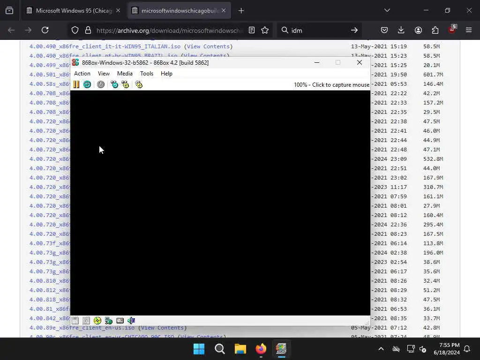Send Ctrl+Alt+Esc via toolbar icon
The height and width of the screenshot is (360, 480).
click(125, 84)
